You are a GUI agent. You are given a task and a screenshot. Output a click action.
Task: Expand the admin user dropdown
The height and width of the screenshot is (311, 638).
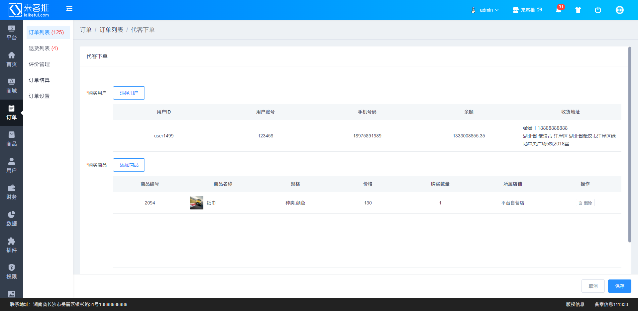tap(489, 10)
